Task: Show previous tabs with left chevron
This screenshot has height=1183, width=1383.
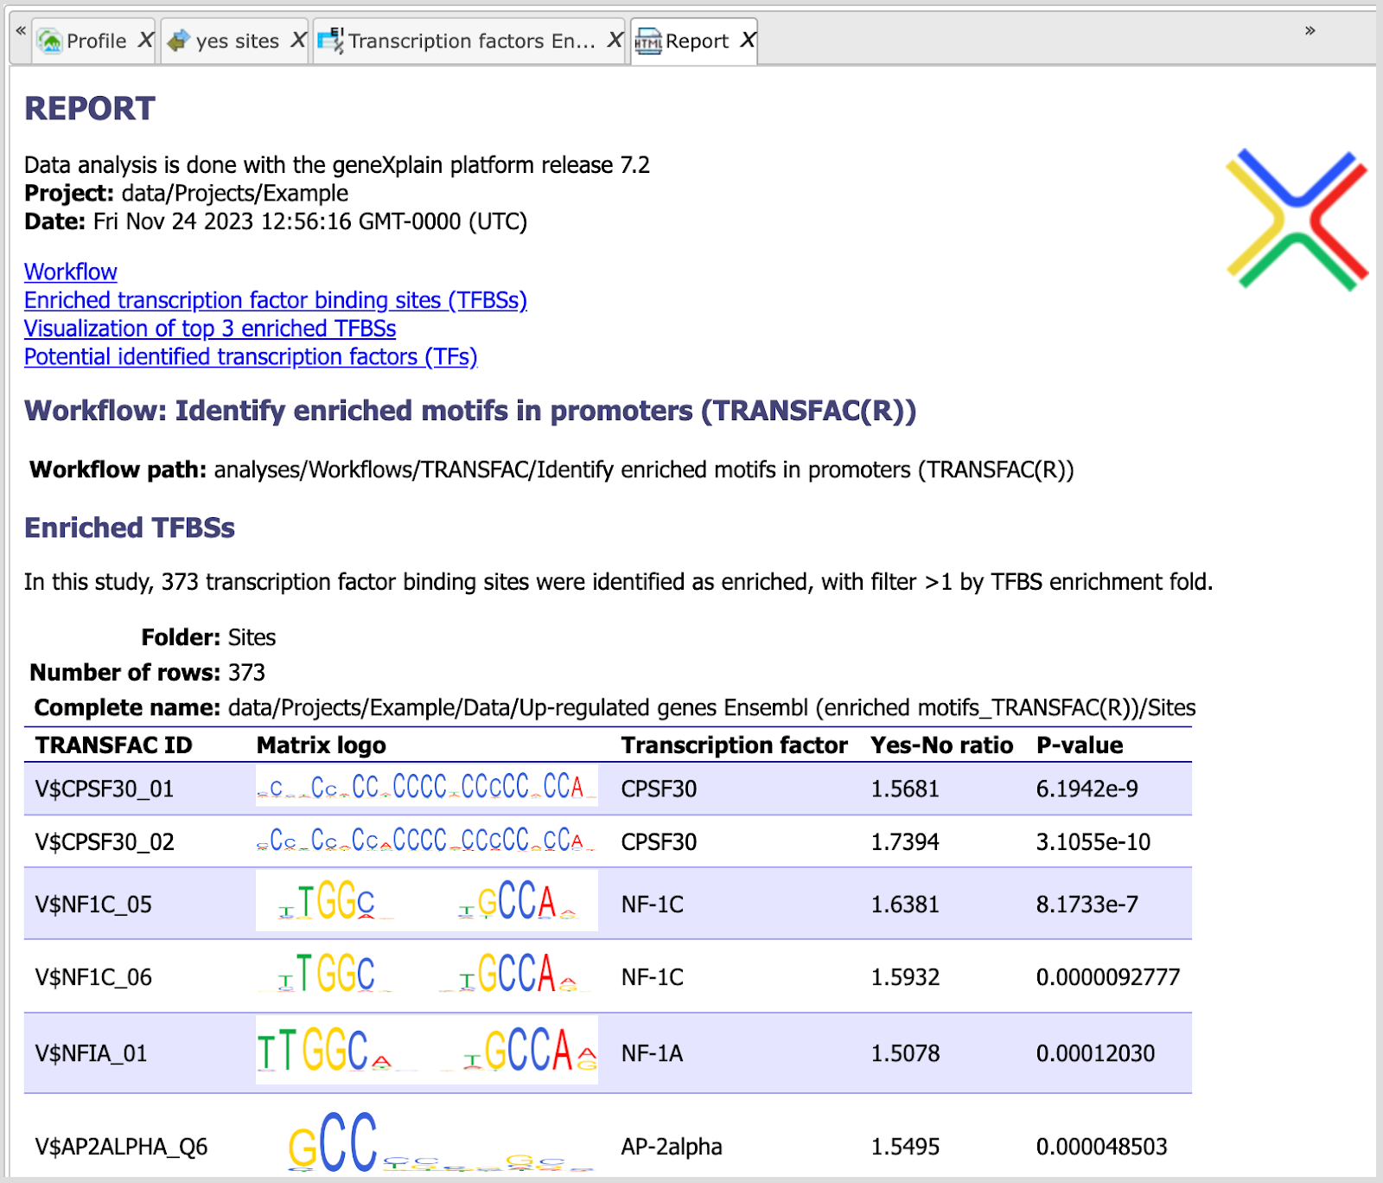Action: (x=21, y=30)
